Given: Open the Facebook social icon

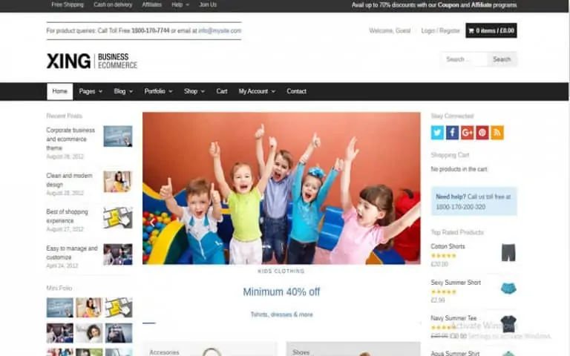Looking at the screenshot, I should (x=452, y=133).
